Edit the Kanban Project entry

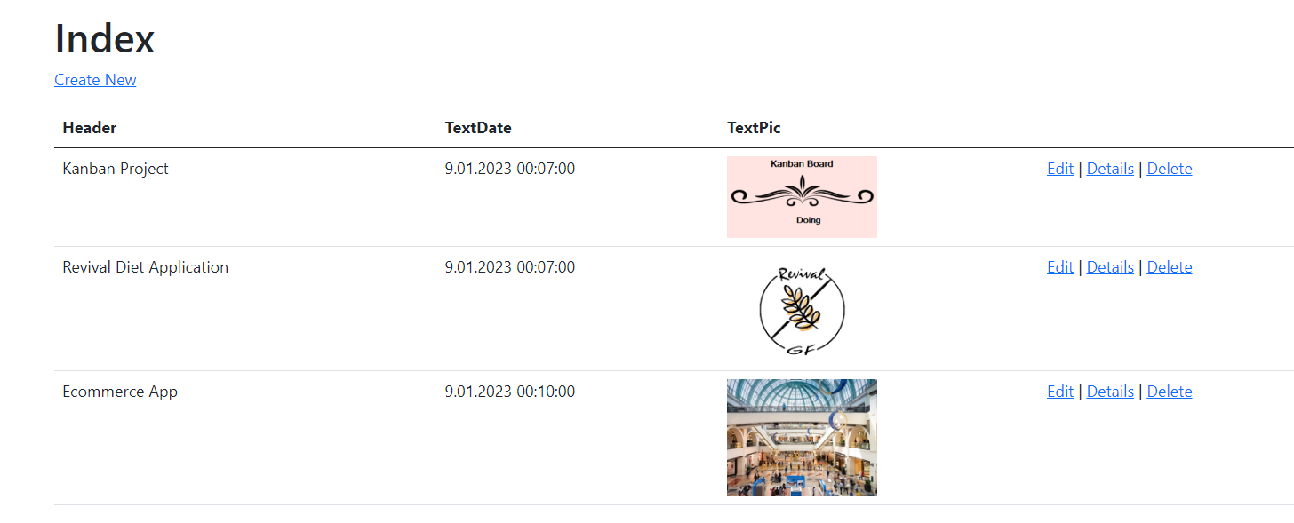pos(1060,169)
